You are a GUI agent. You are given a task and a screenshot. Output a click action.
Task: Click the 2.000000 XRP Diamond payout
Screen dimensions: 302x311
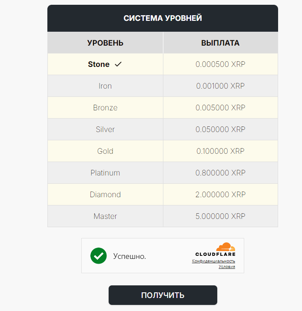coord(220,195)
